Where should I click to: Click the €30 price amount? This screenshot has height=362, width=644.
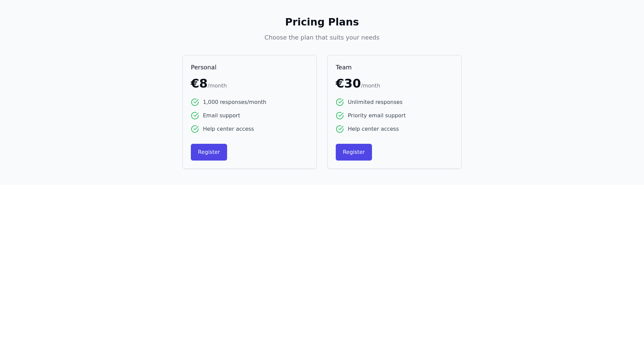pyautogui.click(x=348, y=83)
